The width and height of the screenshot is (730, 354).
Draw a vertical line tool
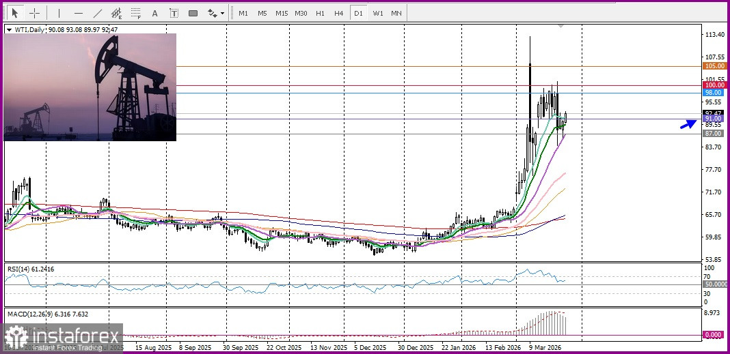point(59,13)
